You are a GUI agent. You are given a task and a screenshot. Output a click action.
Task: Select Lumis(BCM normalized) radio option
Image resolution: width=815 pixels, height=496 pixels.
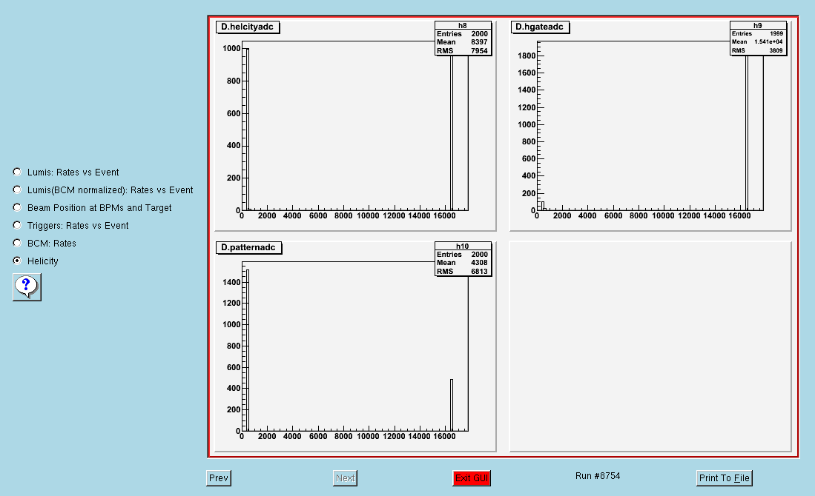[x=17, y=190]
